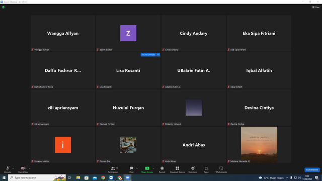Image resolution: width=322 pixels, height=181 pixels.
Task: Show hidden system tray icons
Action: coord(287,177)
